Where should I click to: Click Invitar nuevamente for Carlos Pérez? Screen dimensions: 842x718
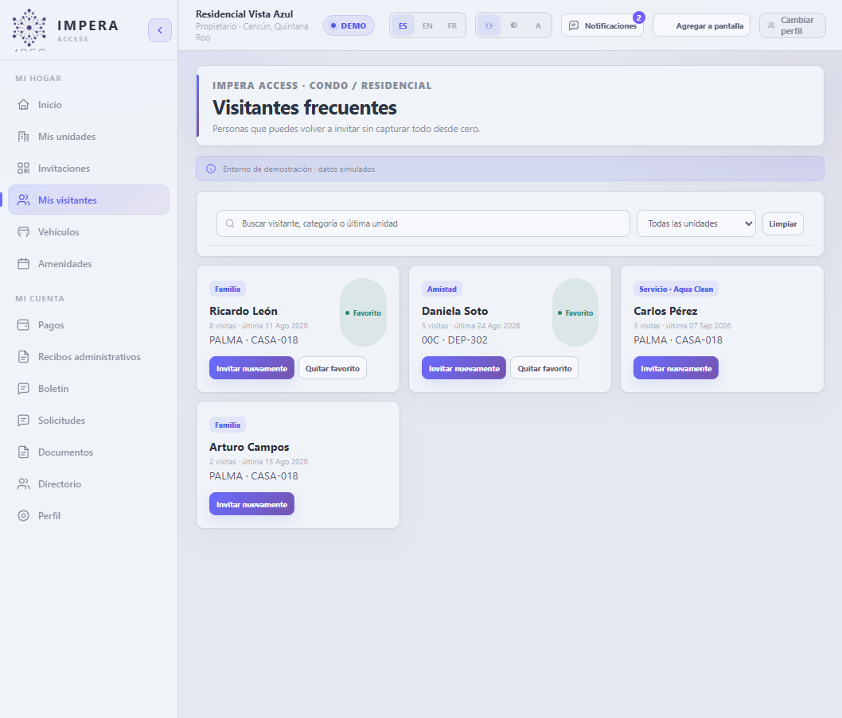click(676, 368)
